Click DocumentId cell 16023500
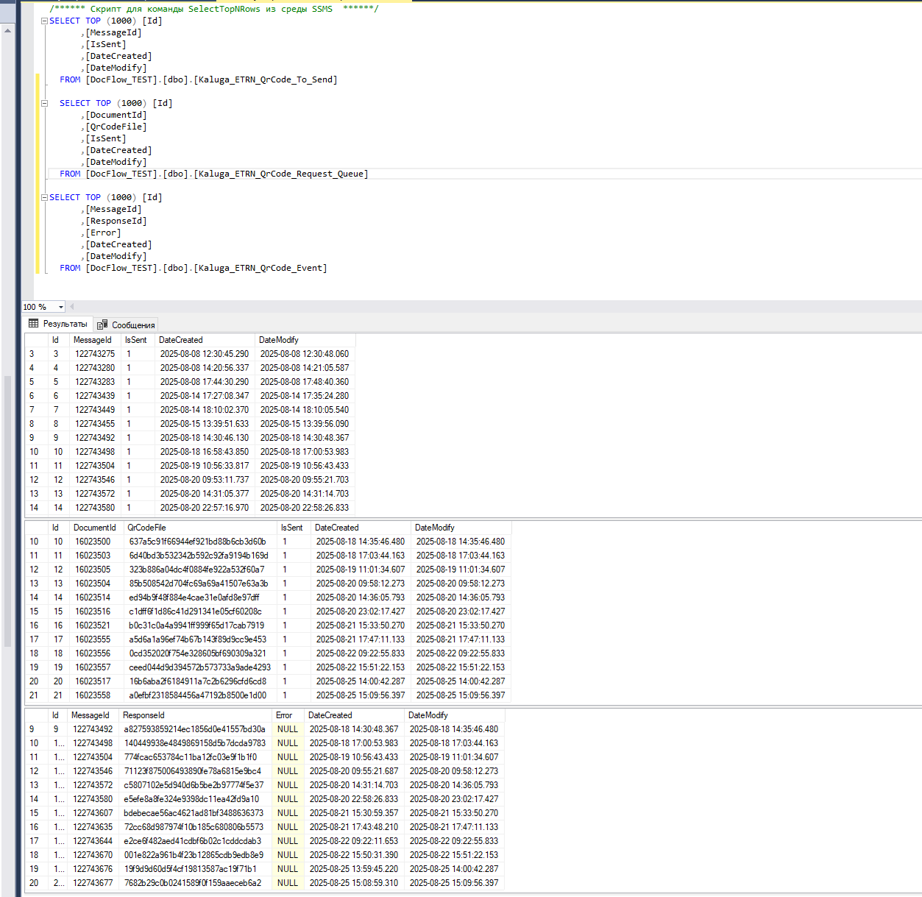 [x=96, y=542]
